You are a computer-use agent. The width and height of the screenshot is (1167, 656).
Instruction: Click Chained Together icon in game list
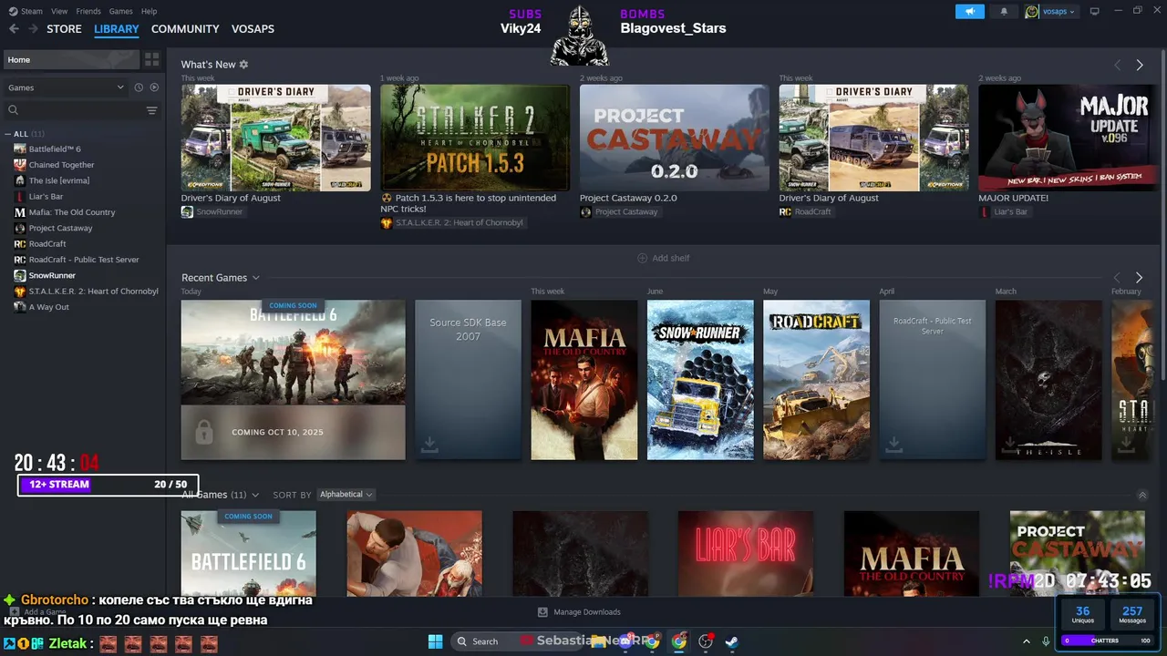20,165
